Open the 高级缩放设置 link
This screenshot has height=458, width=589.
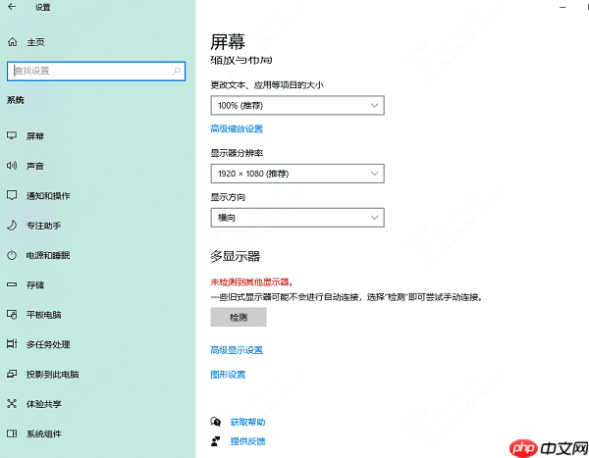coord(237,129)
